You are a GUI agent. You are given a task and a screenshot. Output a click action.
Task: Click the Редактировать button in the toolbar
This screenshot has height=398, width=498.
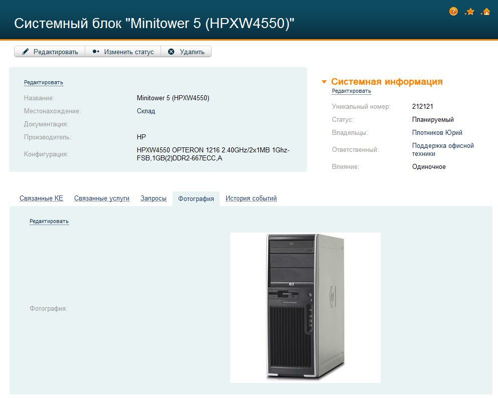coord(50,52)
